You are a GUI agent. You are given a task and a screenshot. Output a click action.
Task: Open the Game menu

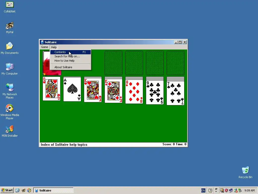pos(44,47)
